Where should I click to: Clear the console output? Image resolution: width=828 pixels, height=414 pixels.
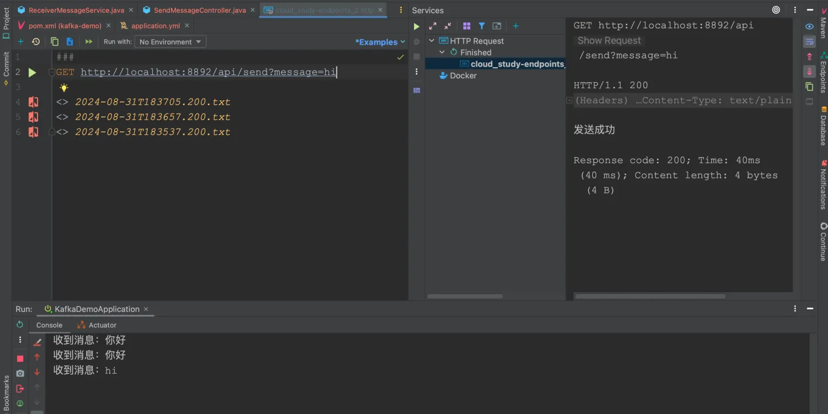[x=37, y=342]
